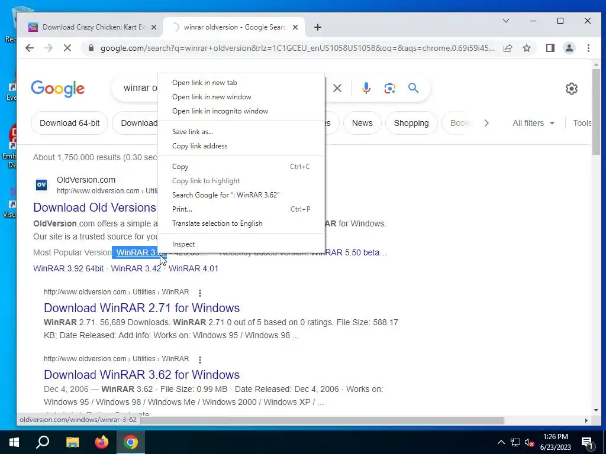
Task: Select Open link in new tab
Action: [241, 83]
